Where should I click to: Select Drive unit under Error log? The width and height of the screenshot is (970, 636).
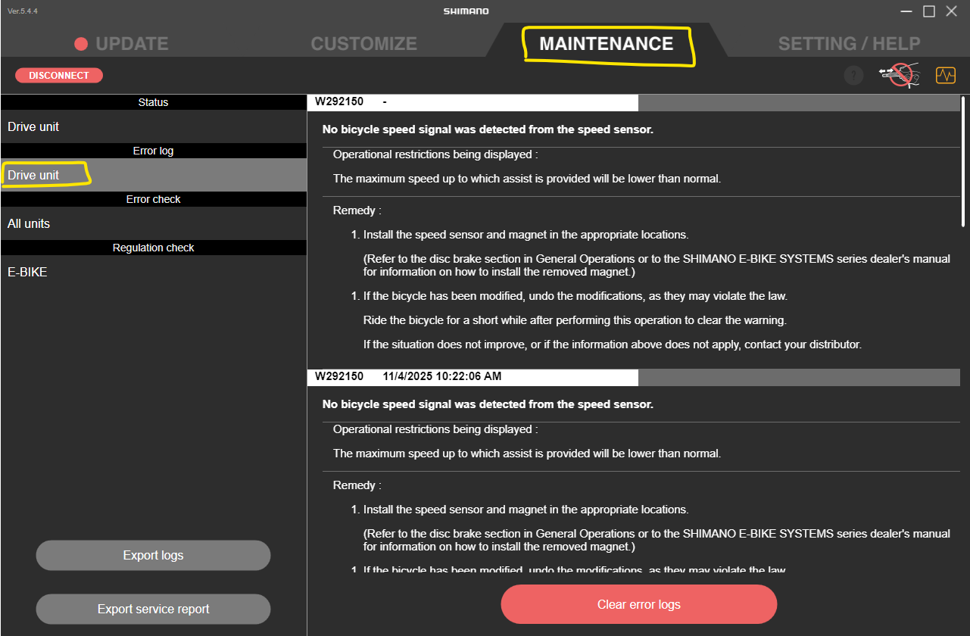pyautogui.click(x=154, y=175)
